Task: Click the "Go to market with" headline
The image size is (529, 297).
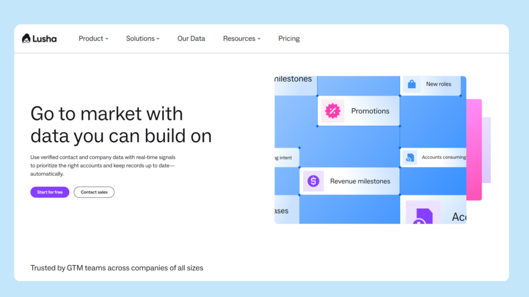Action: tap(106, 113)
